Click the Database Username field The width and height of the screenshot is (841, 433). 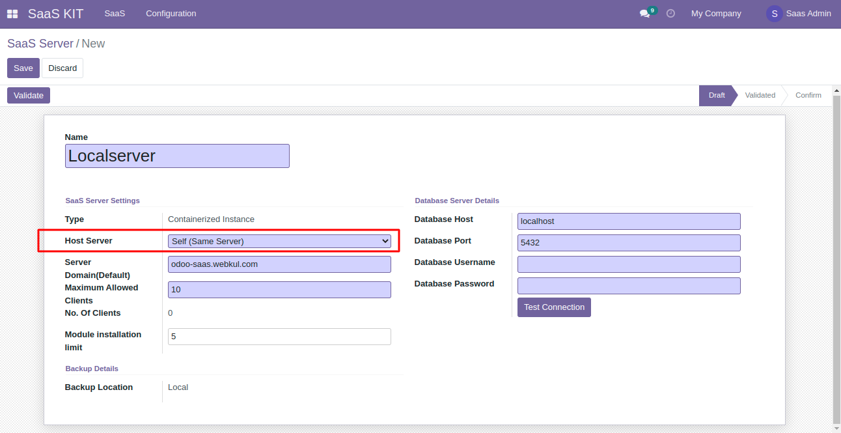point(629,264)
